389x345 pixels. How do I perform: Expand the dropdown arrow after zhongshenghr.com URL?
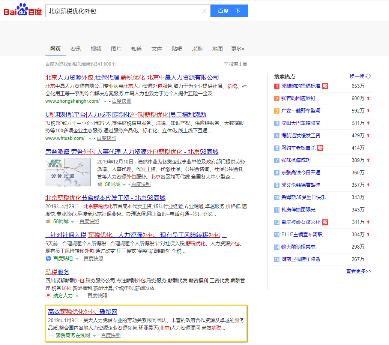[104, 101]
